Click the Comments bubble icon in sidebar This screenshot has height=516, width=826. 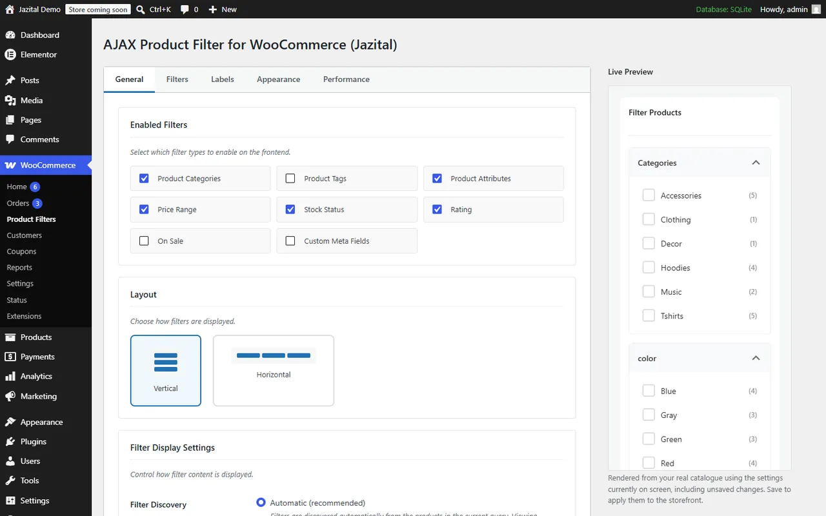[10, 139]
